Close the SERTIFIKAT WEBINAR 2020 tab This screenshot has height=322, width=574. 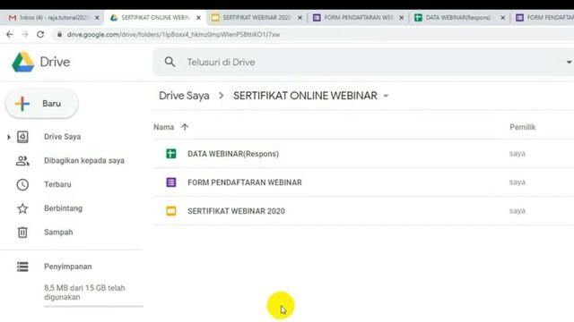pos(300,18)
